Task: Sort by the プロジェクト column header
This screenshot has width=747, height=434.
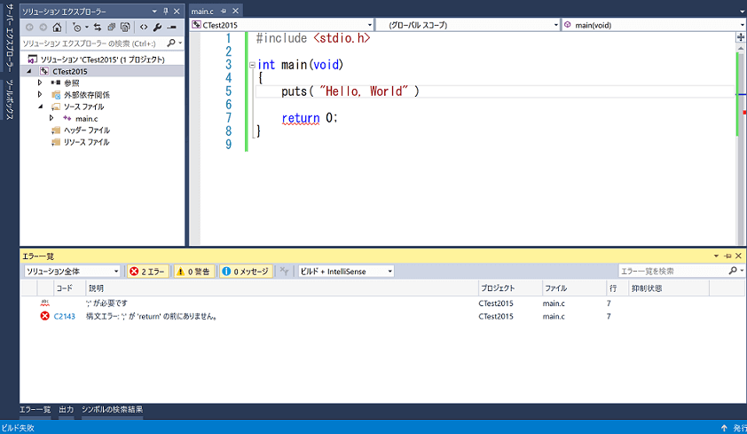Action: pos(510,288)
